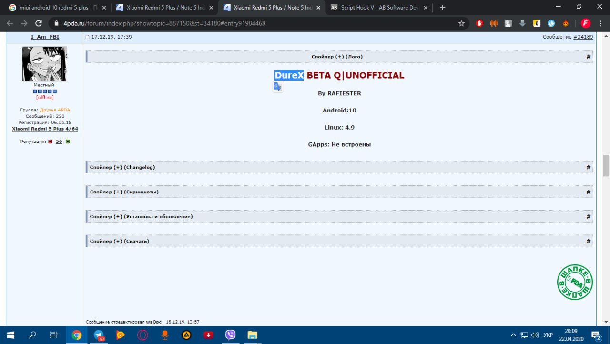Switch to the second Xiaomi Redmi 5 Plus tab
The height and width of the screenshot is (344, 610).
click(273, 8)
